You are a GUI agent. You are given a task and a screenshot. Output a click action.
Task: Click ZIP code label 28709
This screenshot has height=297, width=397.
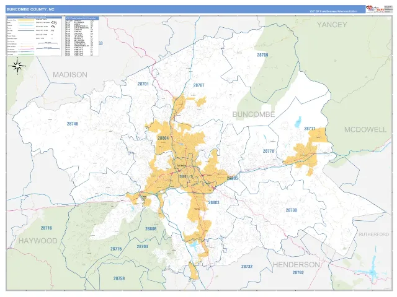click(262, 55)
